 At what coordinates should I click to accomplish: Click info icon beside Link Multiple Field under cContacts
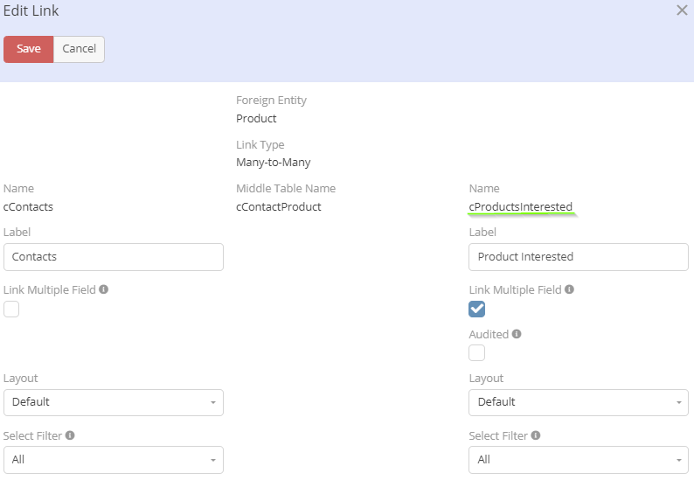[104, 289]
